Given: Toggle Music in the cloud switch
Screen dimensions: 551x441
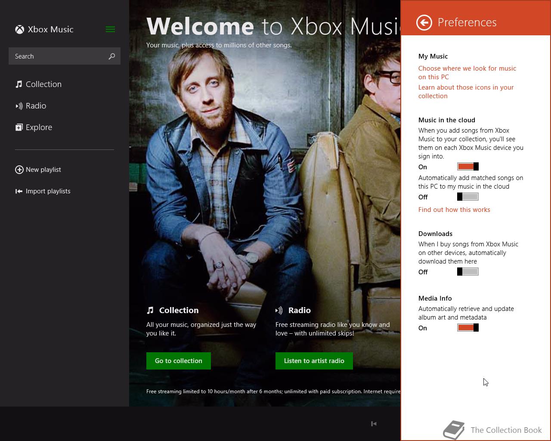Looking at the screenshot, I should (468, 167).
